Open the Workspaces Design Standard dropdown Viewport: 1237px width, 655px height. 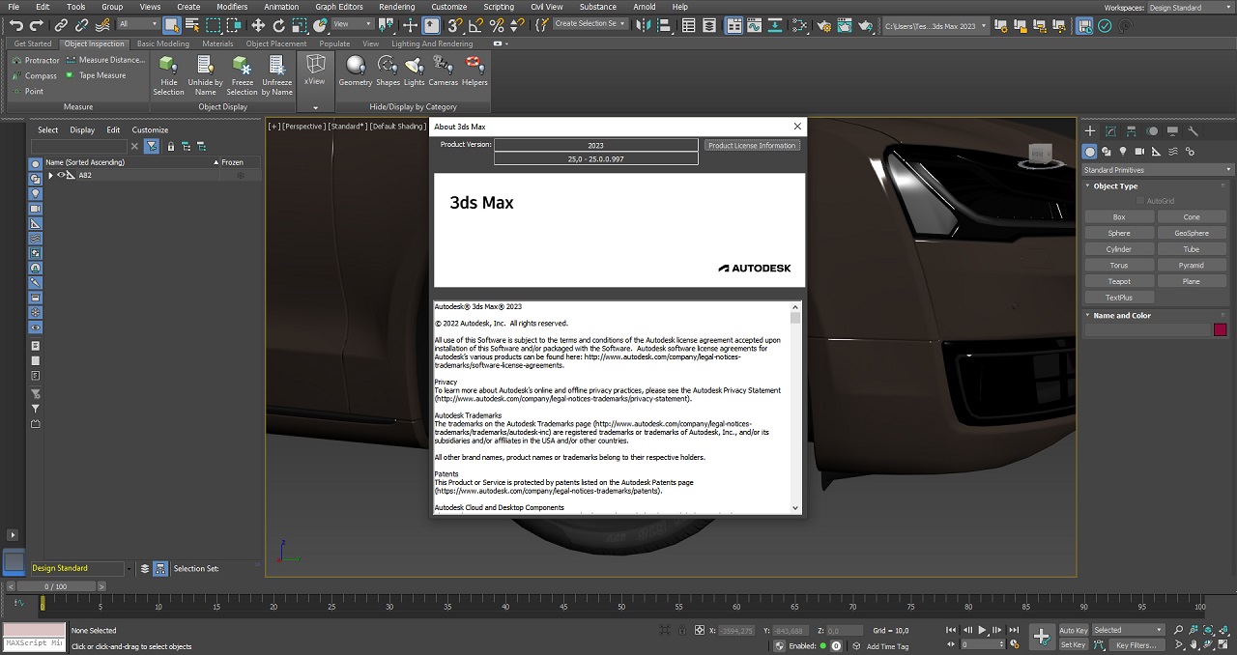point(1189,7)
